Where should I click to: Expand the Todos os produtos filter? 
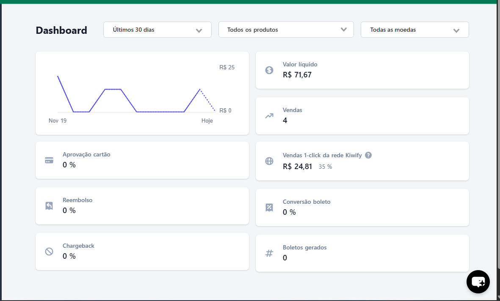click(286, 30)
